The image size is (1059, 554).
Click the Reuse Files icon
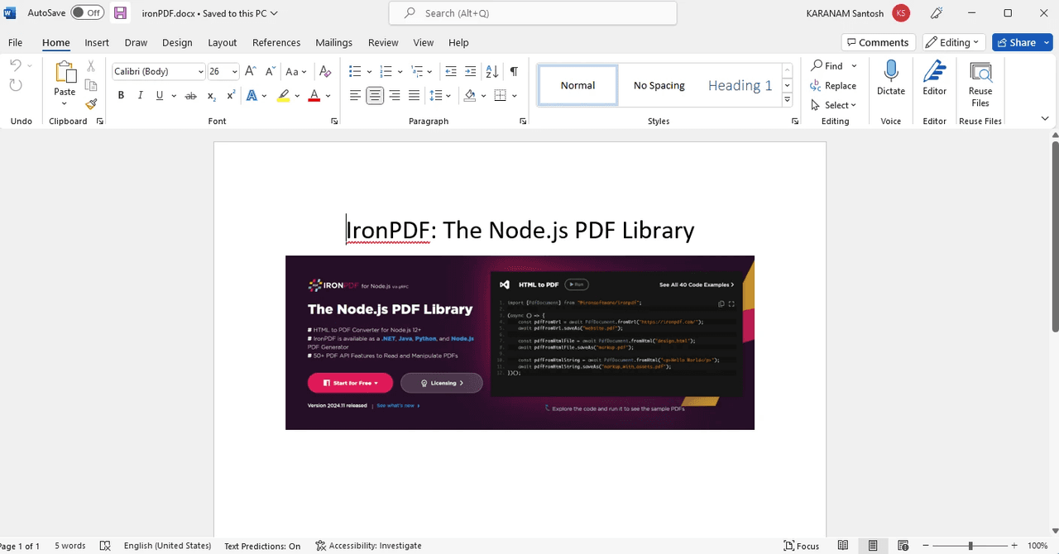click(x=980, y=72)
